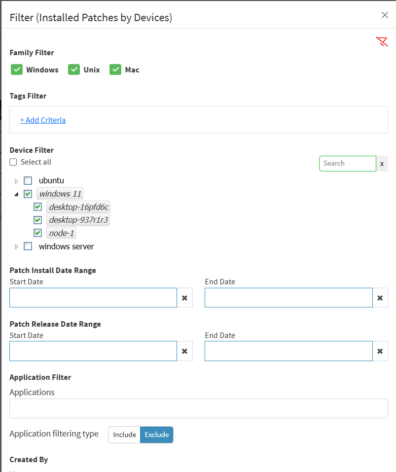Uncheck the Windows family filter
This screenshot has width=396, height=472.
click(17, 69)
